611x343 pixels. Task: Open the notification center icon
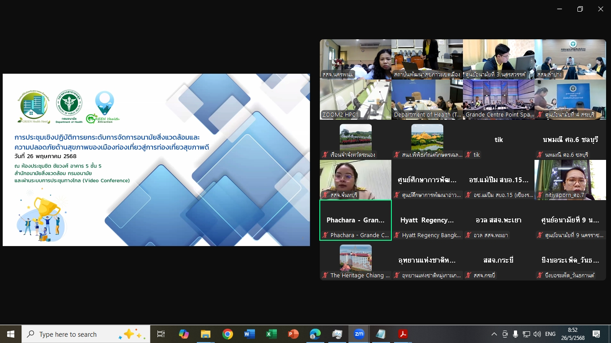[596, 334]
